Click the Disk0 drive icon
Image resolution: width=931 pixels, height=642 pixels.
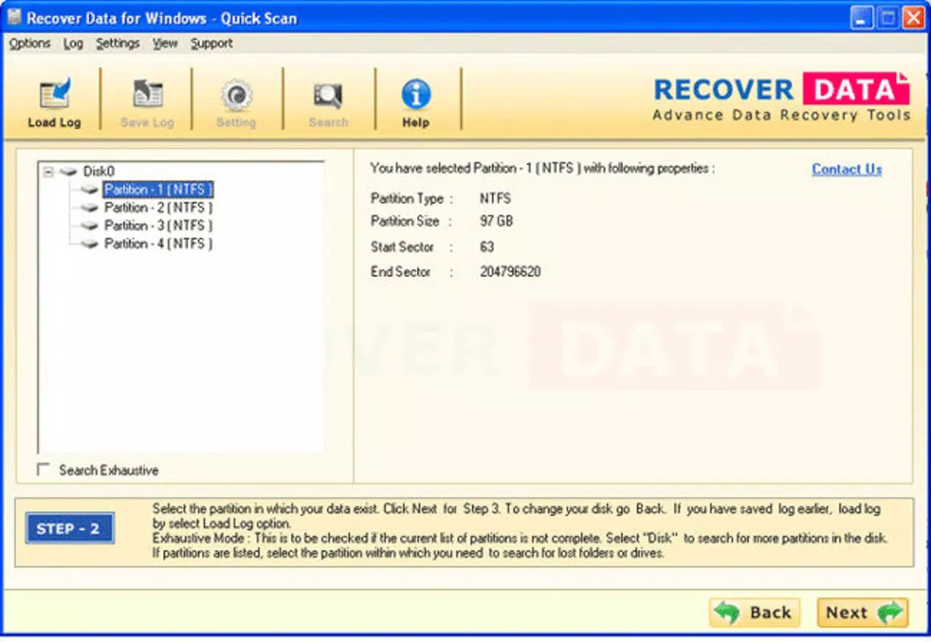[69, 172]
